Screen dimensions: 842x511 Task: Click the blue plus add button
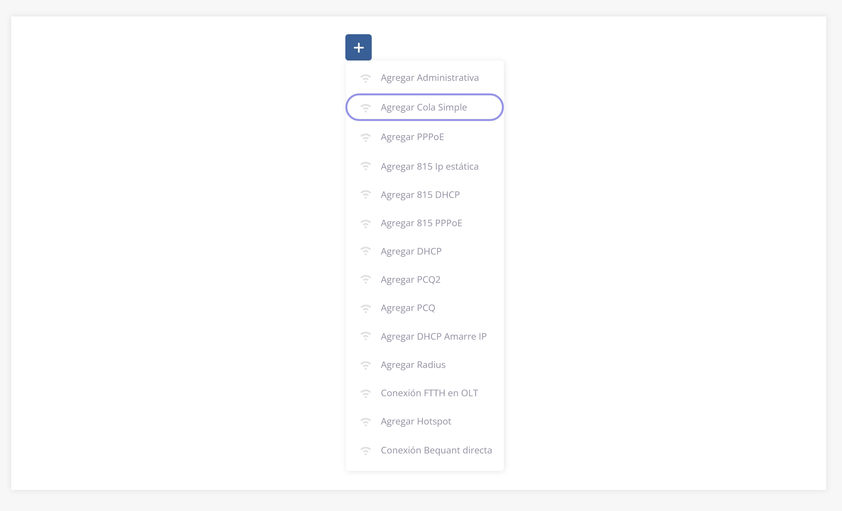(x=358, y=47)
